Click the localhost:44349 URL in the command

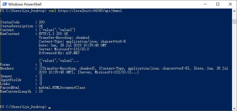click(x=85, y=11)
